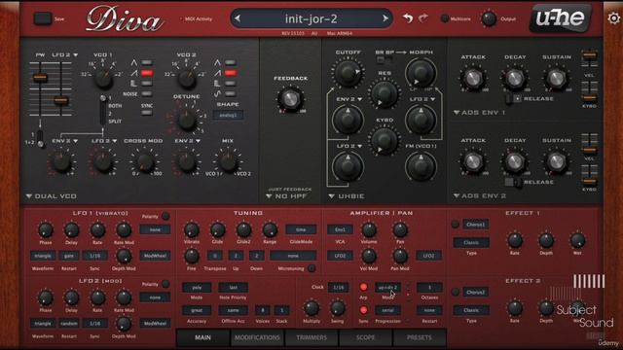Toggle the Sync switch on VCO 1
The image size is (623, 350).
147,113
